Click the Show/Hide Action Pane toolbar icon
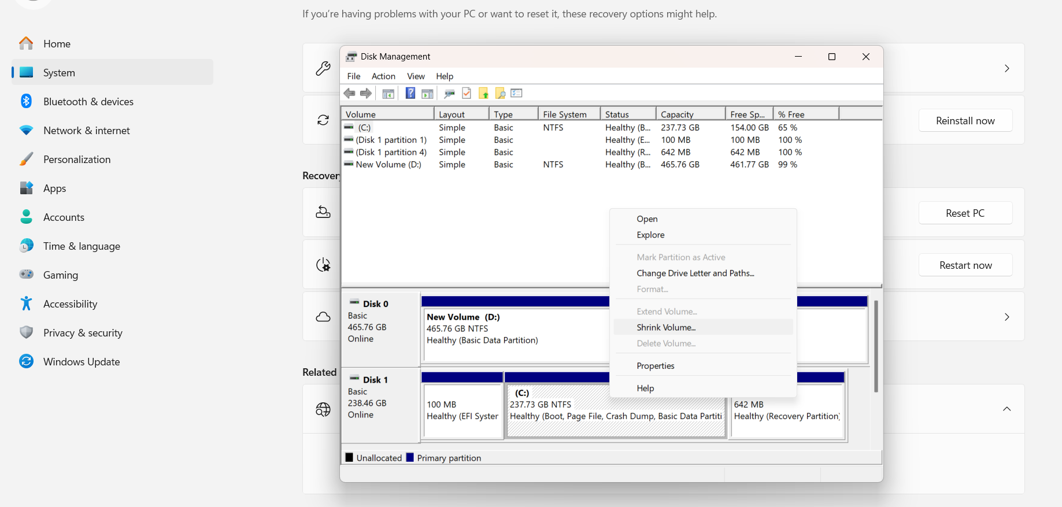This screenshot has height=507, width=1062. click(427, 93)
